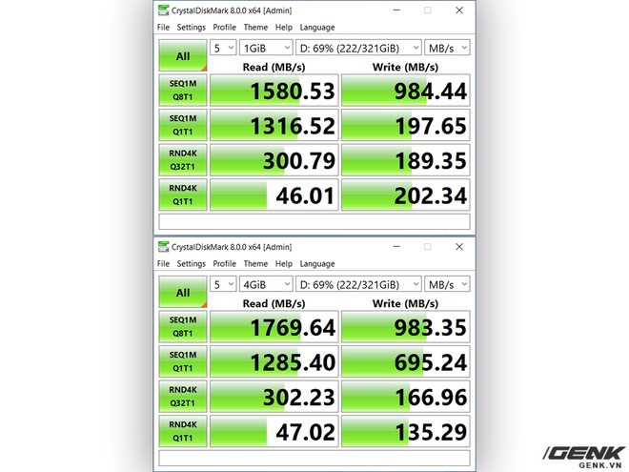Close the bottom CrystalDiskMark window

[x=459, y=247]
